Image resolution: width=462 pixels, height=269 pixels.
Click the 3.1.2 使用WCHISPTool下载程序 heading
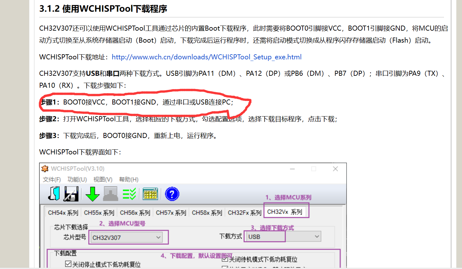pyautogui.click(x=103, y=9)
